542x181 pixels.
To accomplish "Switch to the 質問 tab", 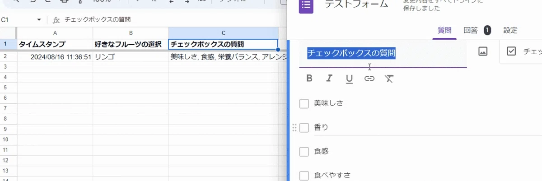I will point(444,31).
